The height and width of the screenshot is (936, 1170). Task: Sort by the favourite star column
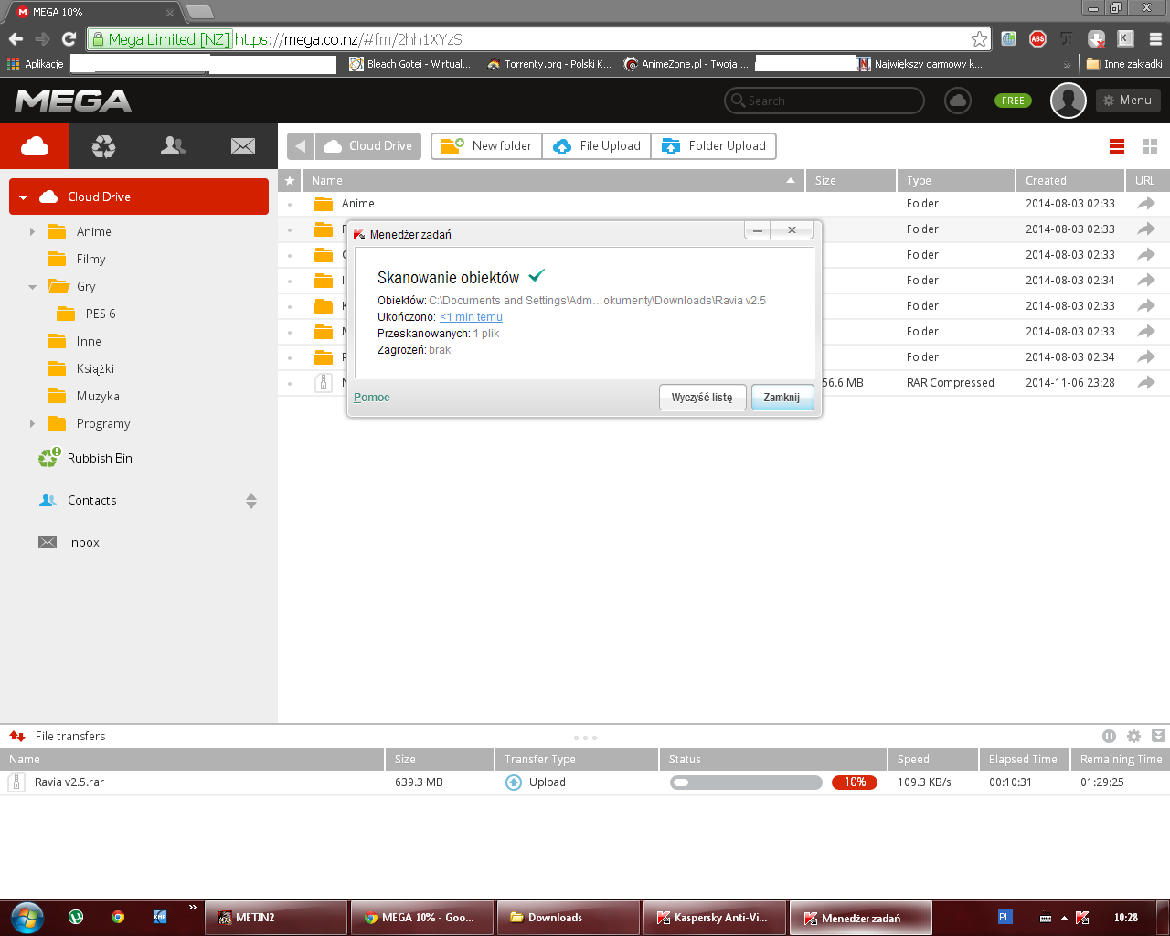click(x=290, y=181)
